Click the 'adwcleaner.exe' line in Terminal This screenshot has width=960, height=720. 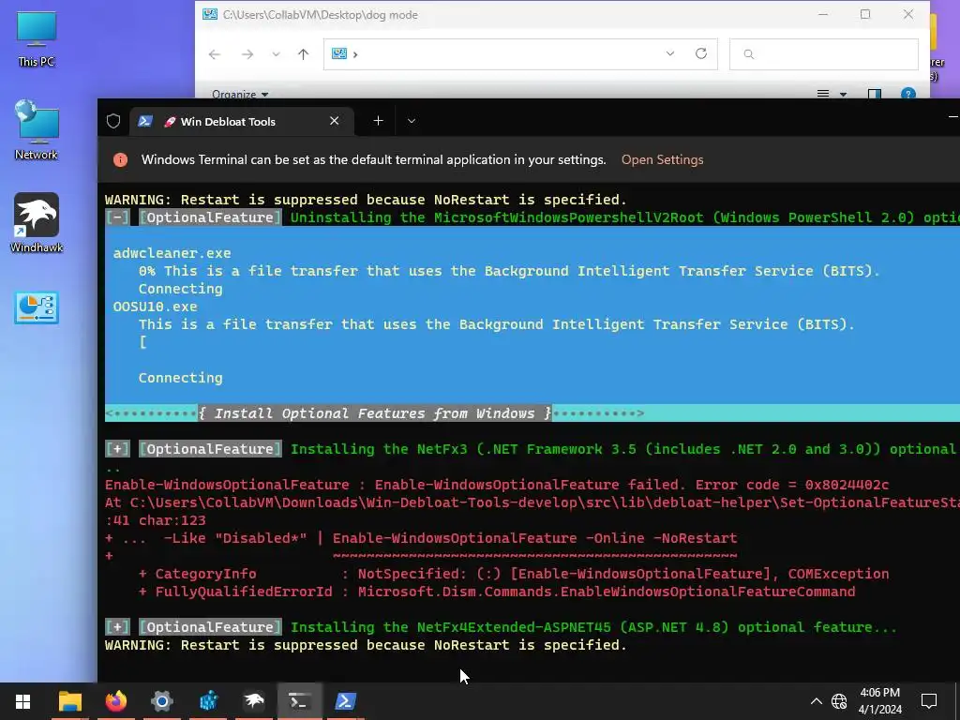(x=172, y=253)
